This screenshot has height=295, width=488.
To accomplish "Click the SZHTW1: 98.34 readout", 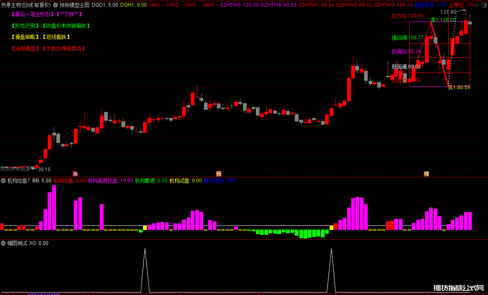I will (x=316, y=5).
